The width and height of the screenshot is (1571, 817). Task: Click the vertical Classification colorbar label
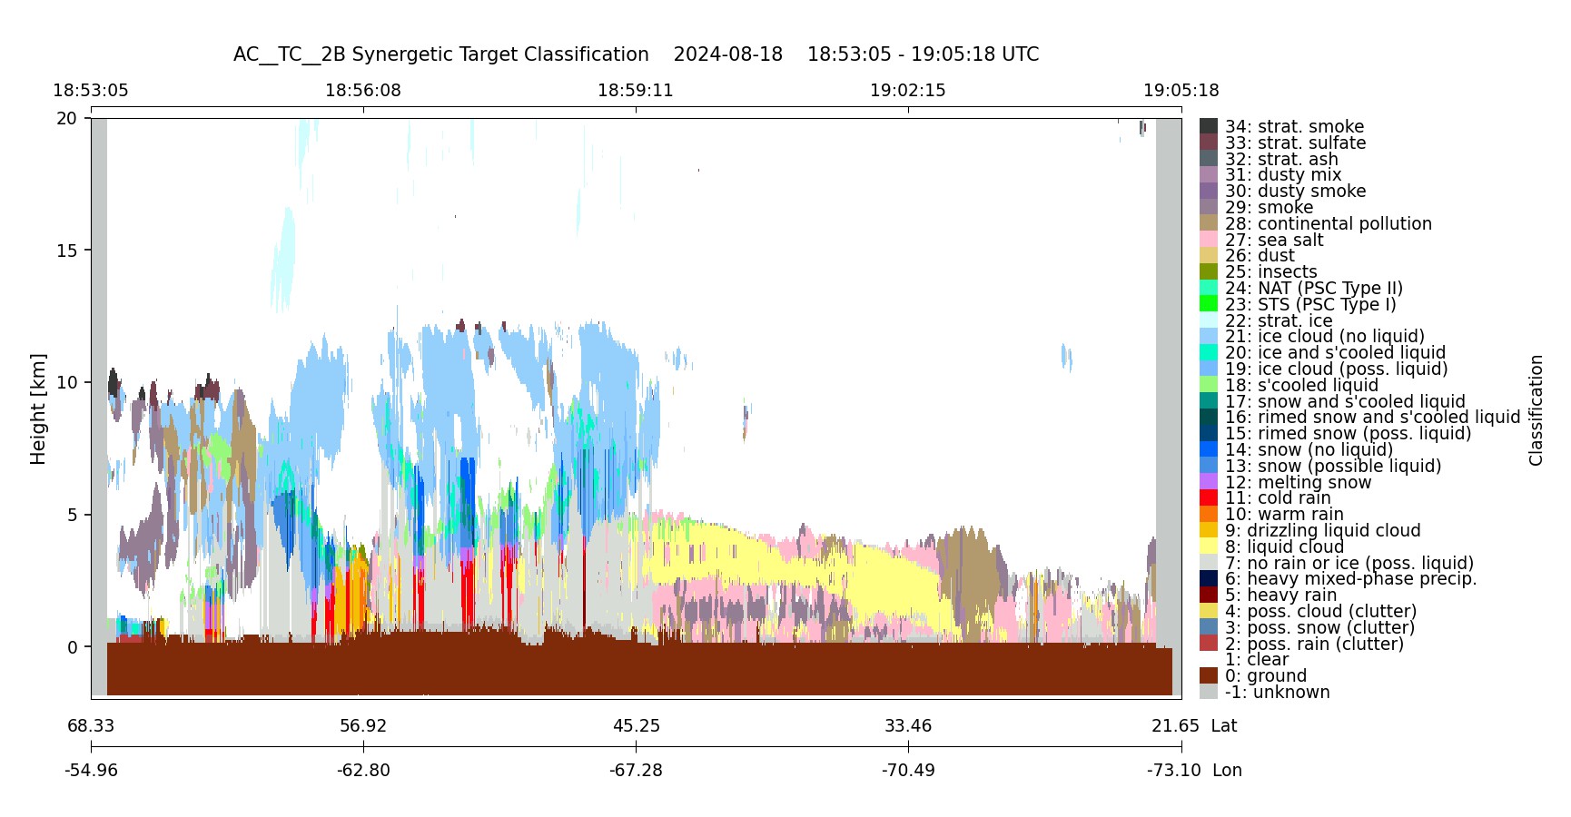point(1536,410)
